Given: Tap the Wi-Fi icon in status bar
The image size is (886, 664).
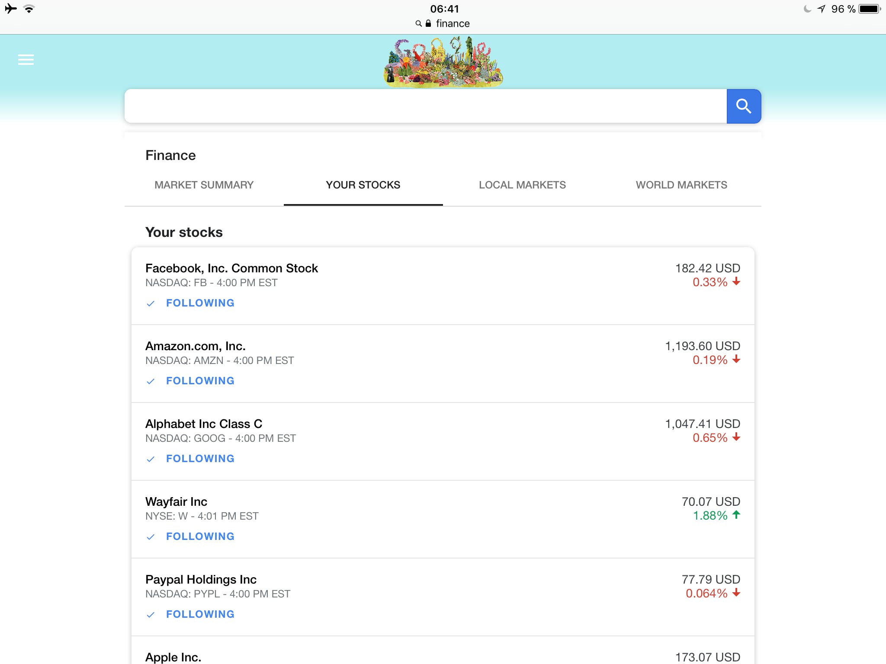Looking at the screenshot, I should (x=29, y=9).
